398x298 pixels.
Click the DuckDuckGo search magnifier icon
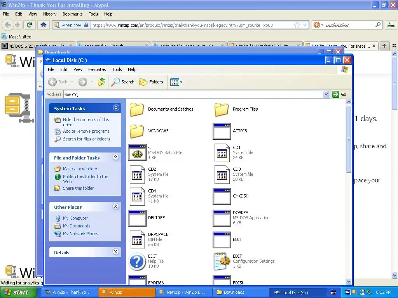tap(378, 25)
